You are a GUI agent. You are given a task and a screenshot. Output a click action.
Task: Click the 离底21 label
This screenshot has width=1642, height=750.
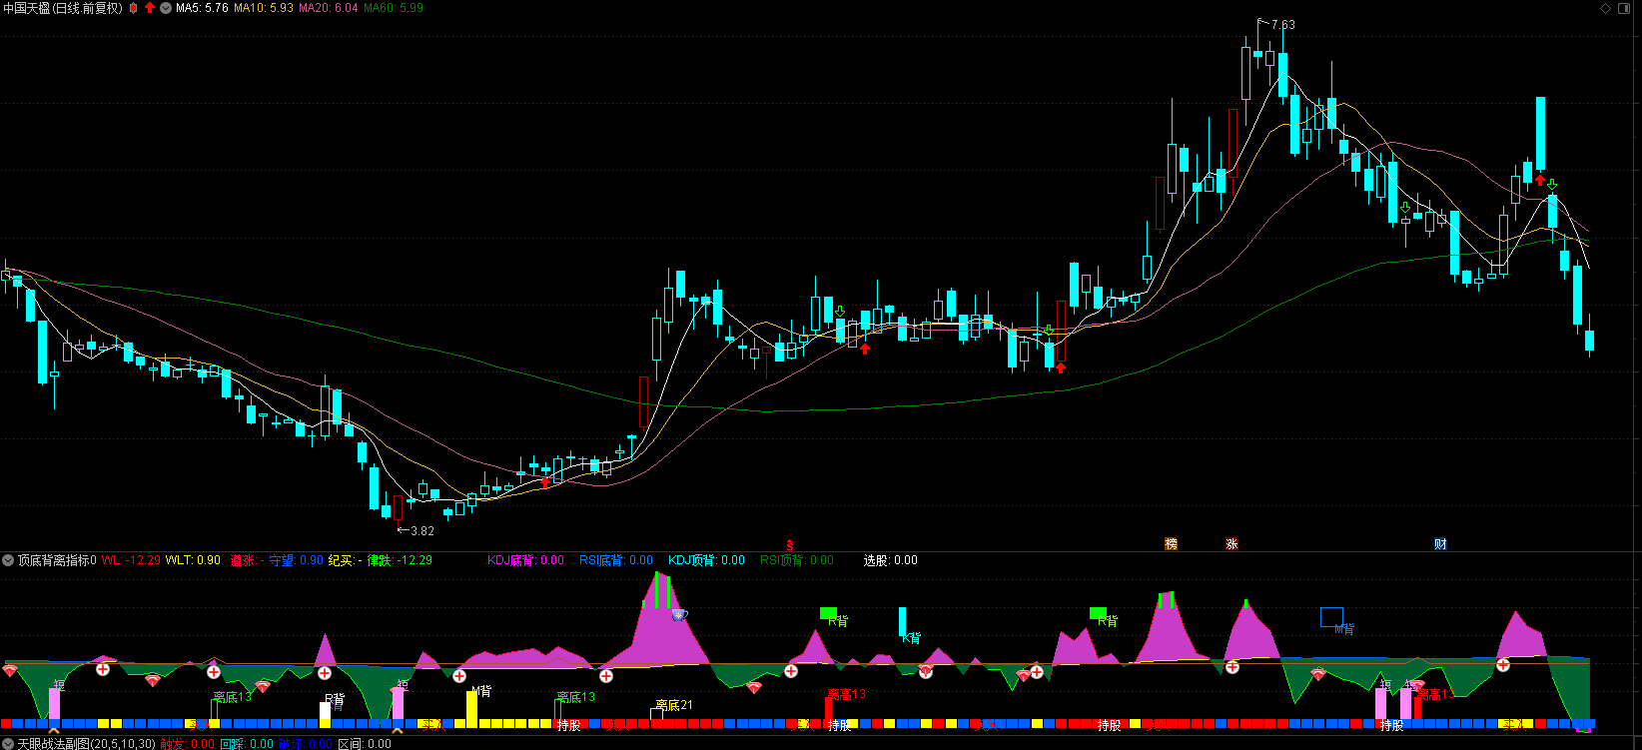pyautogui.click(x=674, y=705)
